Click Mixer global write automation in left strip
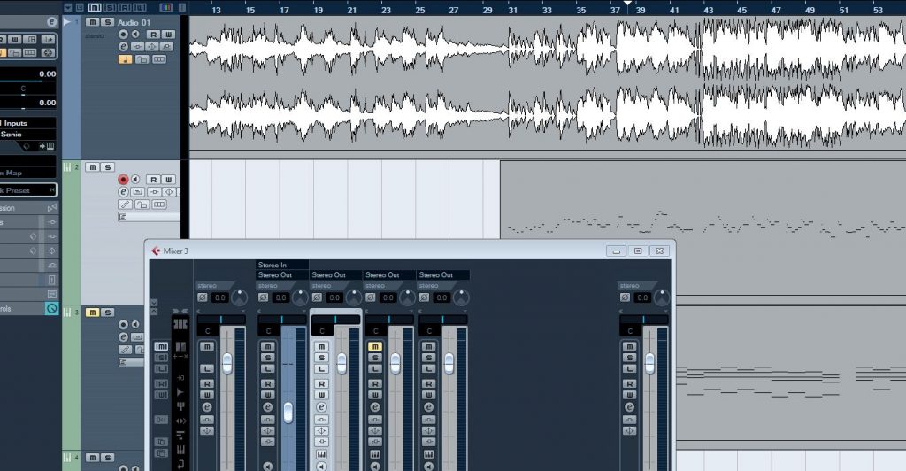Viewport: 906px width, 471px height. (x=161, y=395)
